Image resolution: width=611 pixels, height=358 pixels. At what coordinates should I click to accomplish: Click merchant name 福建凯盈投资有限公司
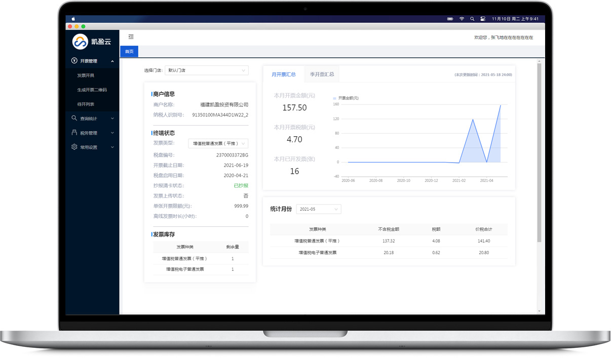[224, 105]
